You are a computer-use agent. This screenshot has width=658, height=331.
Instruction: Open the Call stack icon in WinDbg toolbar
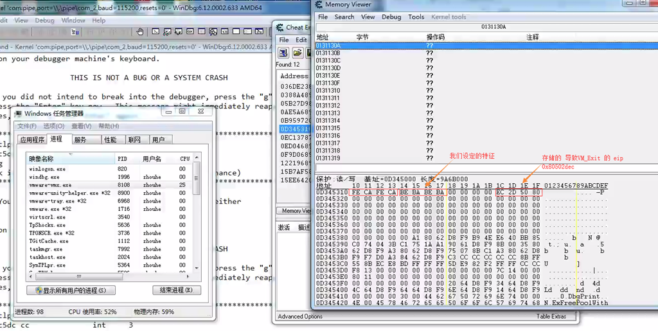(x=213, y=31)
